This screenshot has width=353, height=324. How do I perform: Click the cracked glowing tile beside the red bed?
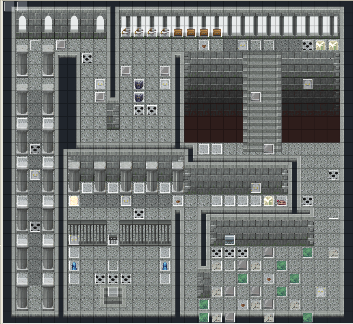pyautogui.click(x=269, y=201)
